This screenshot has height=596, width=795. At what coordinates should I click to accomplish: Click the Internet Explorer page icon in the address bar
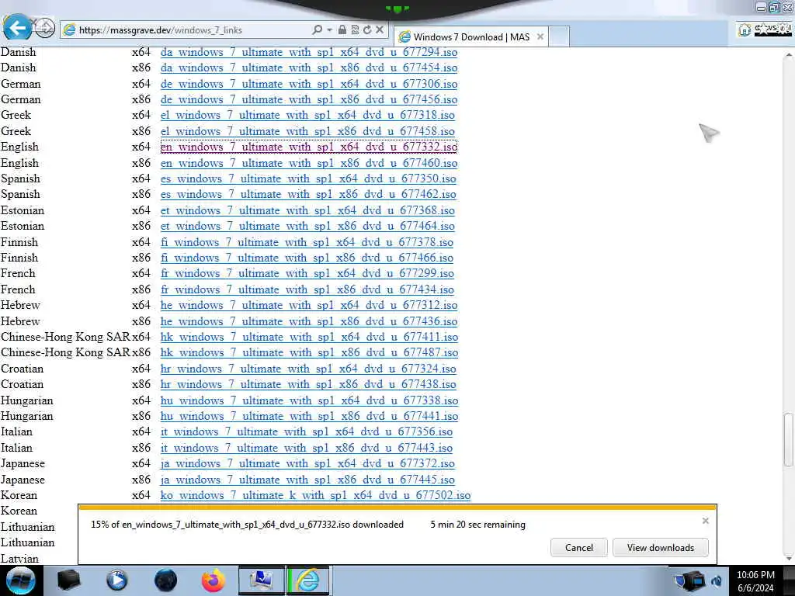69,30
